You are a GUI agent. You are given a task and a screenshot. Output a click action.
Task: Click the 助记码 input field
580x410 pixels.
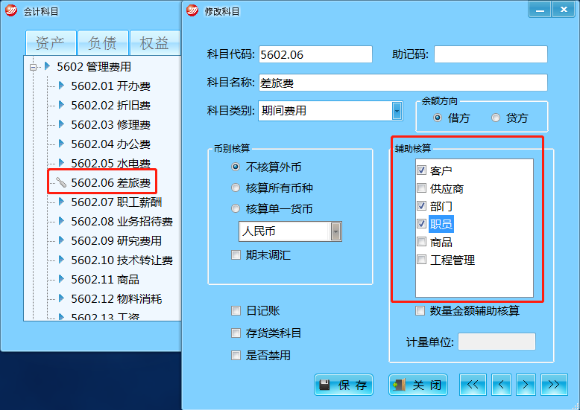coord(491,54)
